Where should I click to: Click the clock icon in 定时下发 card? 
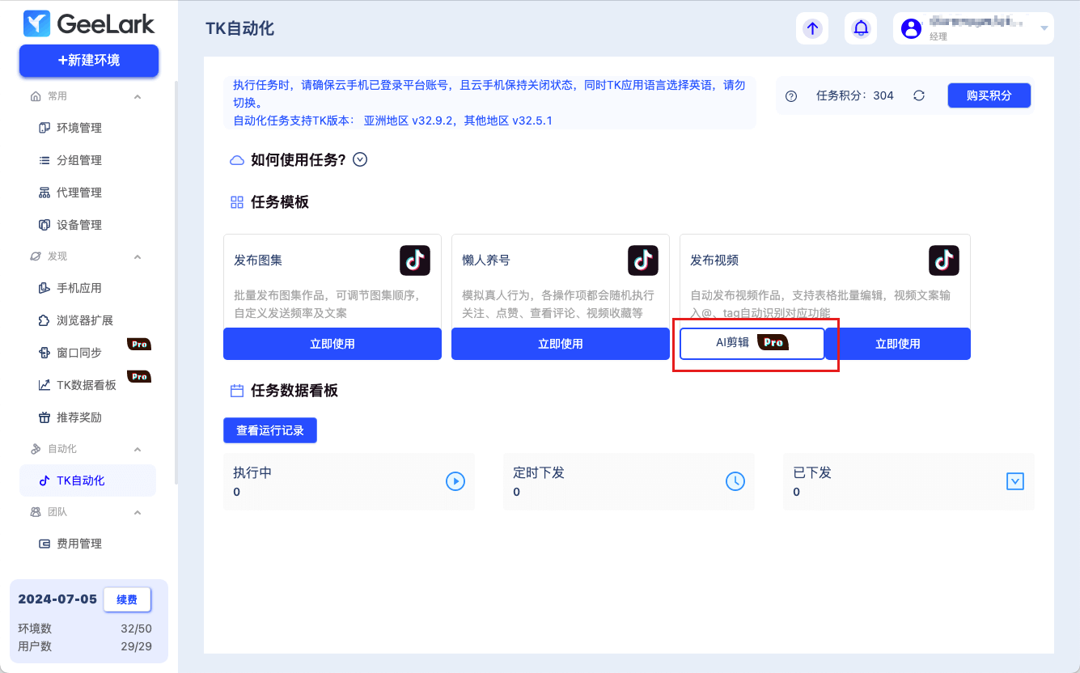pyautogui.click(x=735, y=482)
